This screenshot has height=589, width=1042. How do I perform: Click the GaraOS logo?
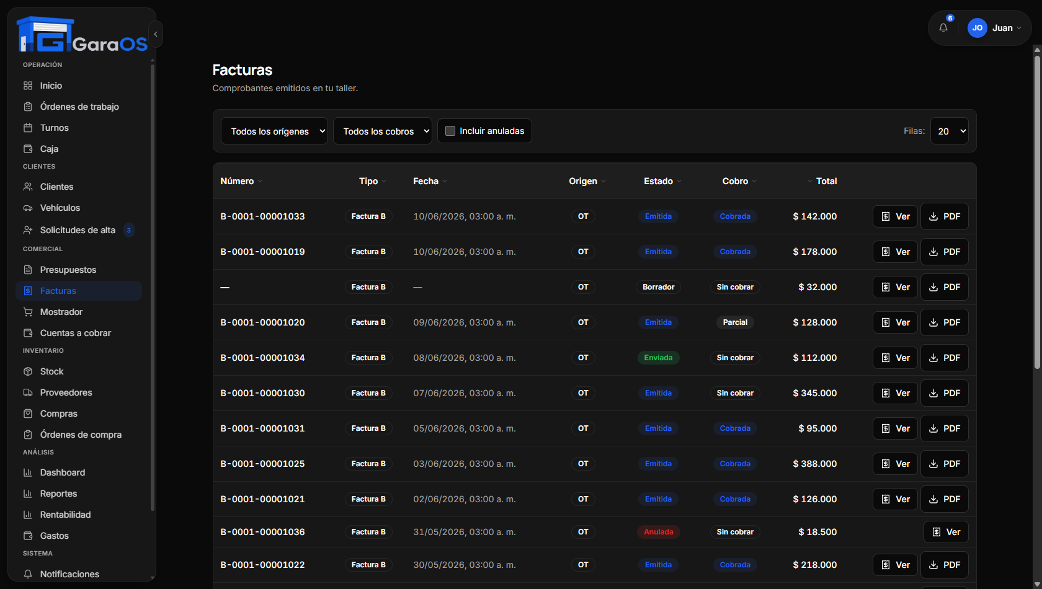point(82,35)
